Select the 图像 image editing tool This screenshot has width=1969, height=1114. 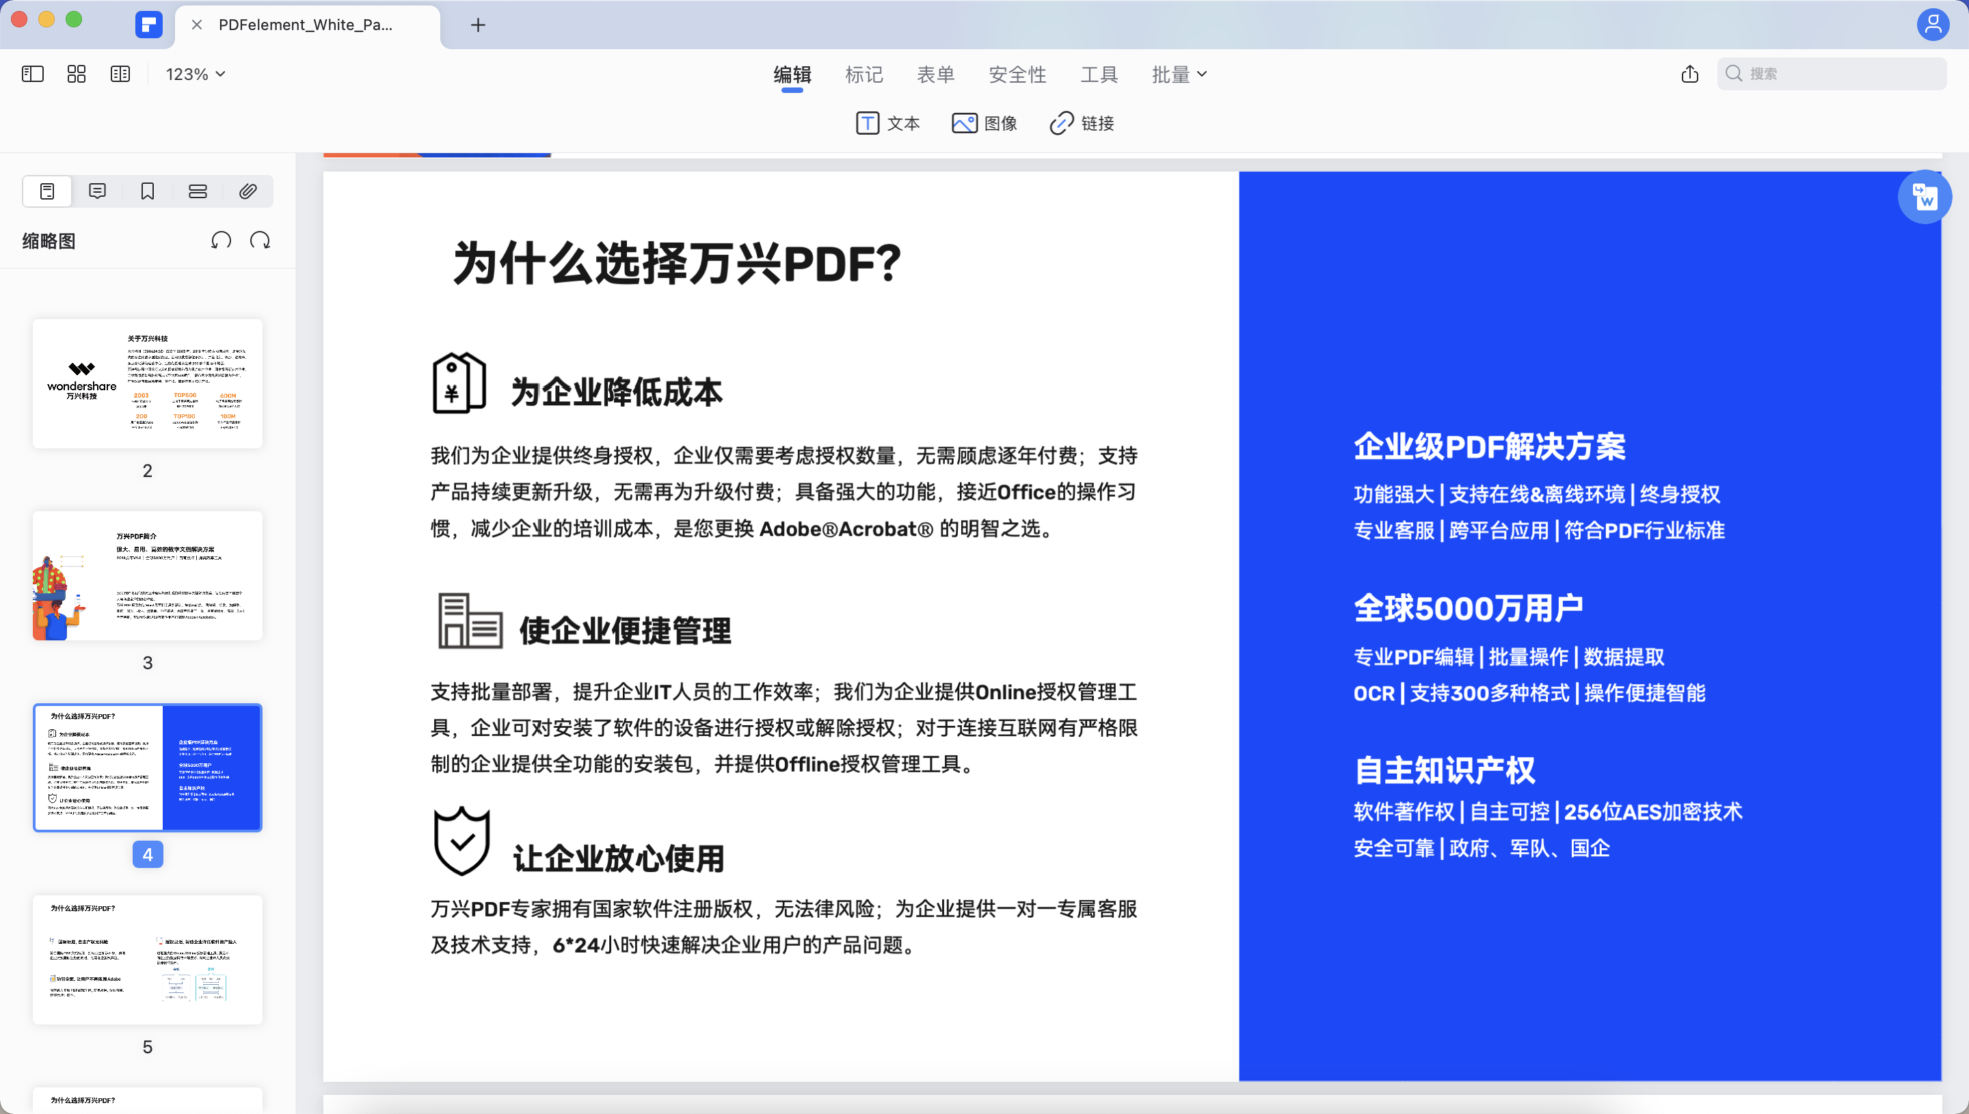click(x=984, y=123)
